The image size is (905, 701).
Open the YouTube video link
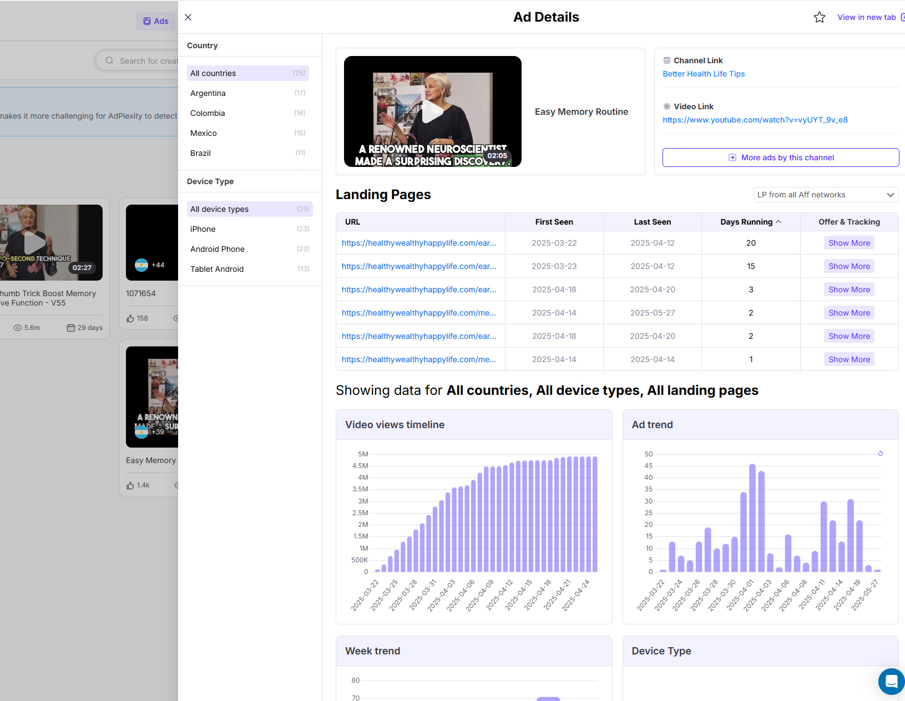[755, 120]
